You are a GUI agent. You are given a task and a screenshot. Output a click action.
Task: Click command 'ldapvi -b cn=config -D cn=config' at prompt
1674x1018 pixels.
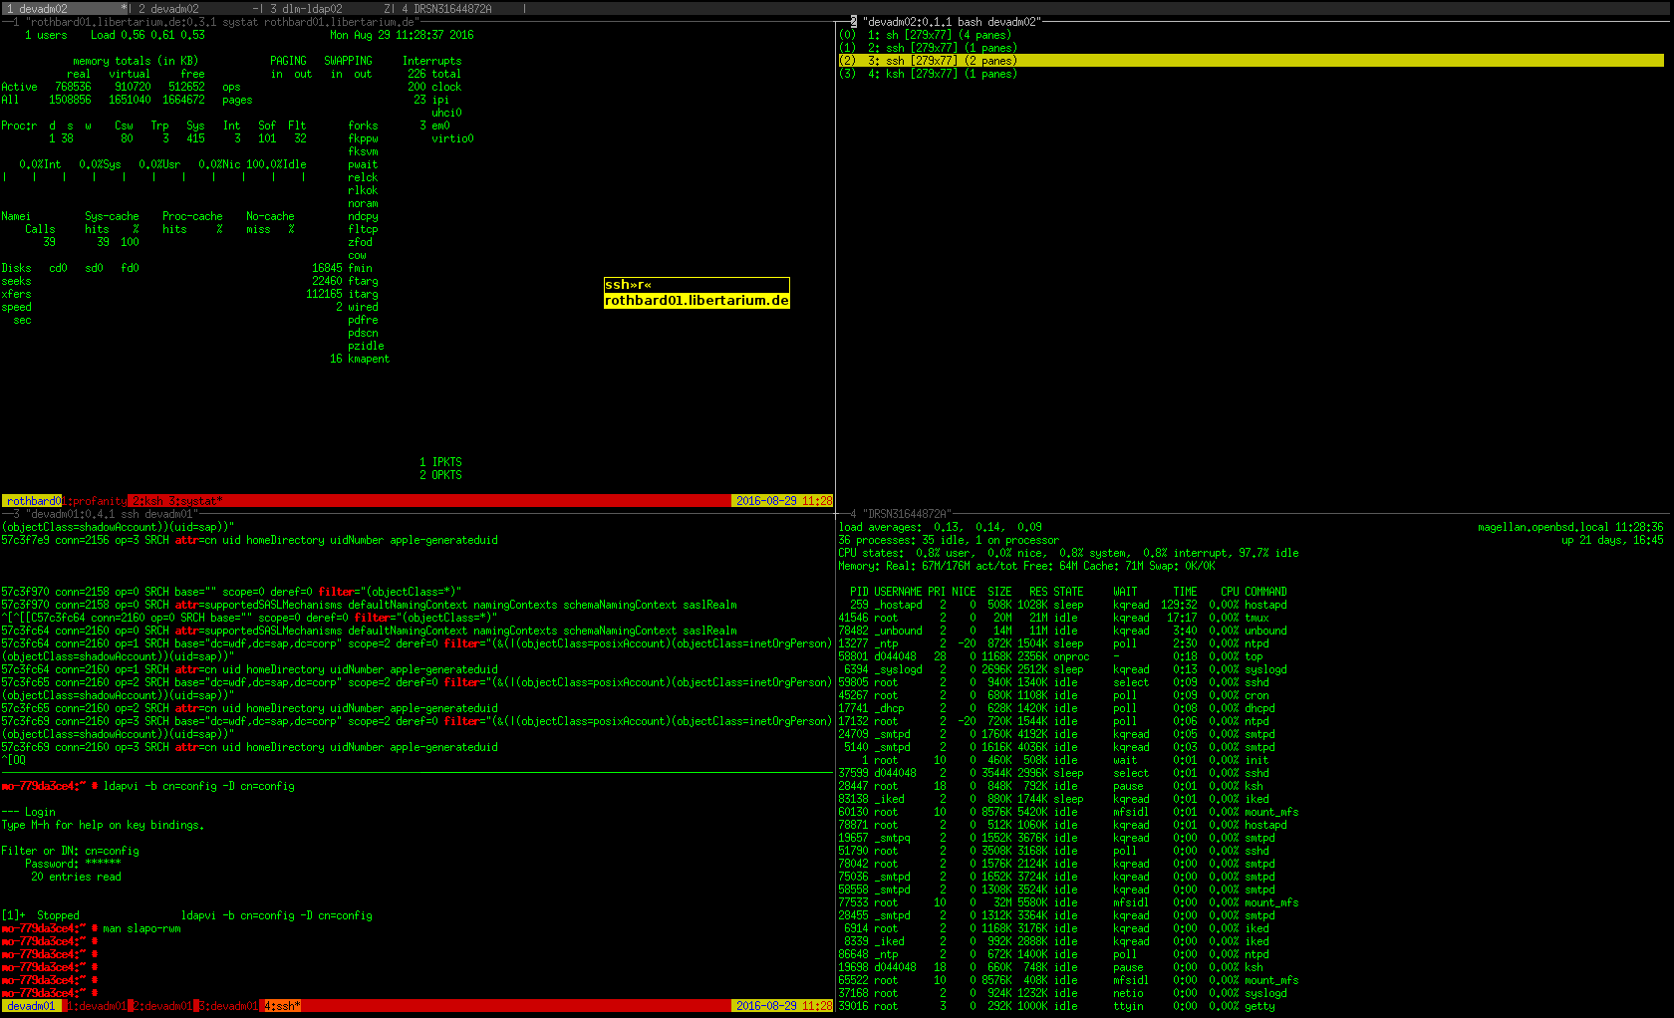pos(198,786)
